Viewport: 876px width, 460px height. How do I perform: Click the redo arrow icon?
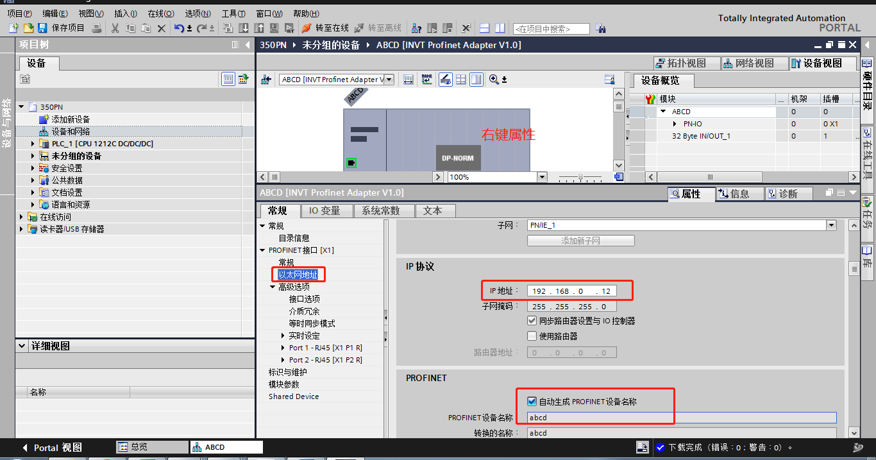tap(201, 28)
